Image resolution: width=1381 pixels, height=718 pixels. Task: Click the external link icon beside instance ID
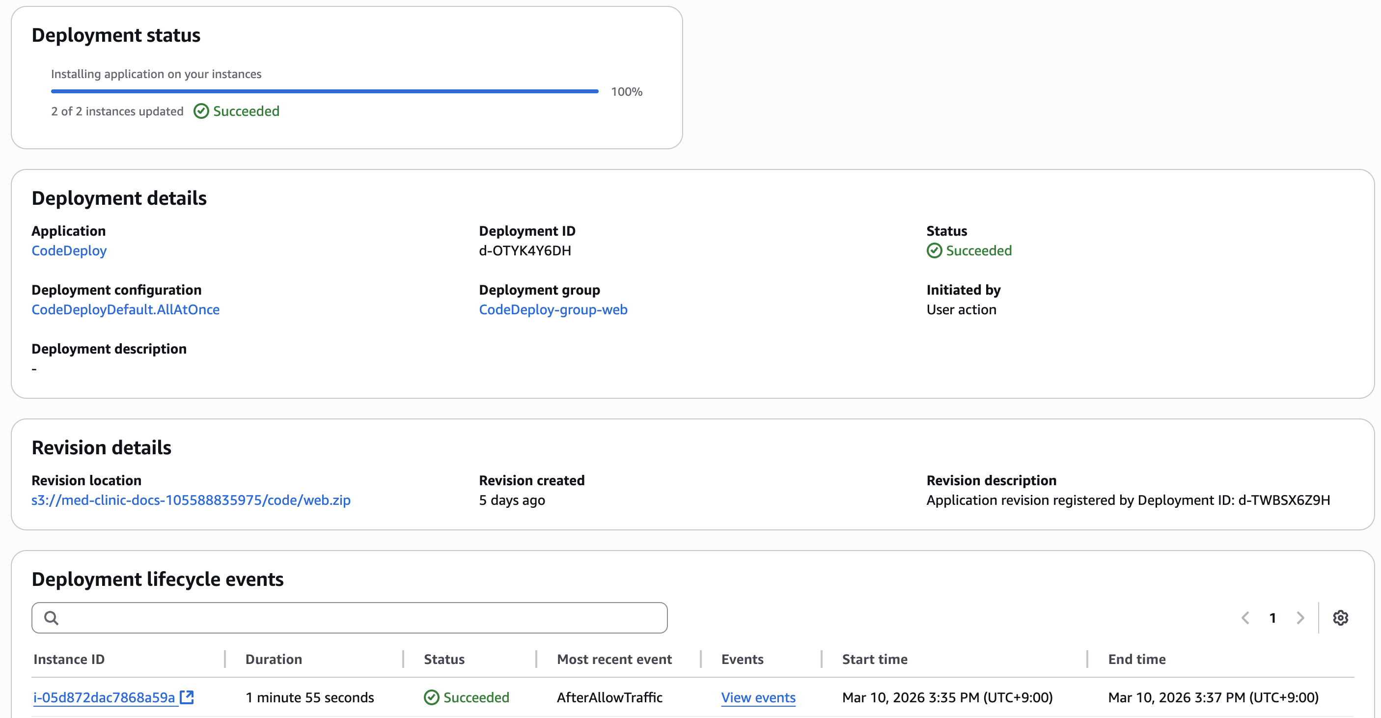pos(187,697)
